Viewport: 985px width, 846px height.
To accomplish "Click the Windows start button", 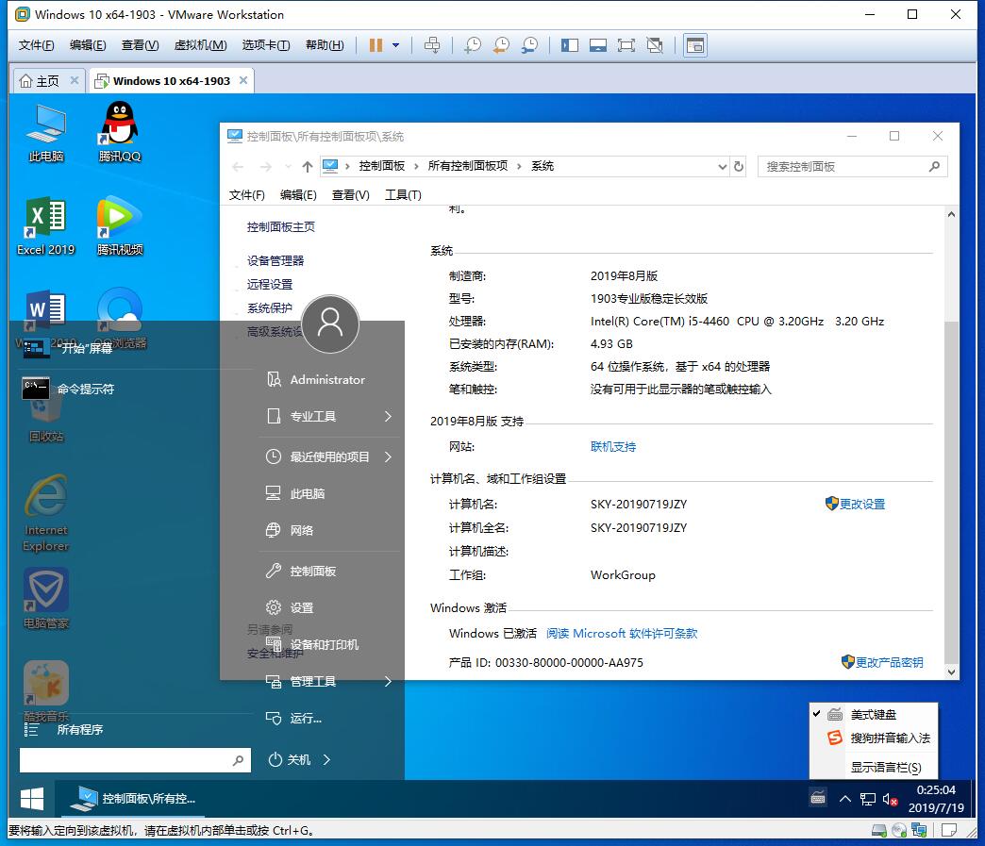I will [x=31, y=799].
